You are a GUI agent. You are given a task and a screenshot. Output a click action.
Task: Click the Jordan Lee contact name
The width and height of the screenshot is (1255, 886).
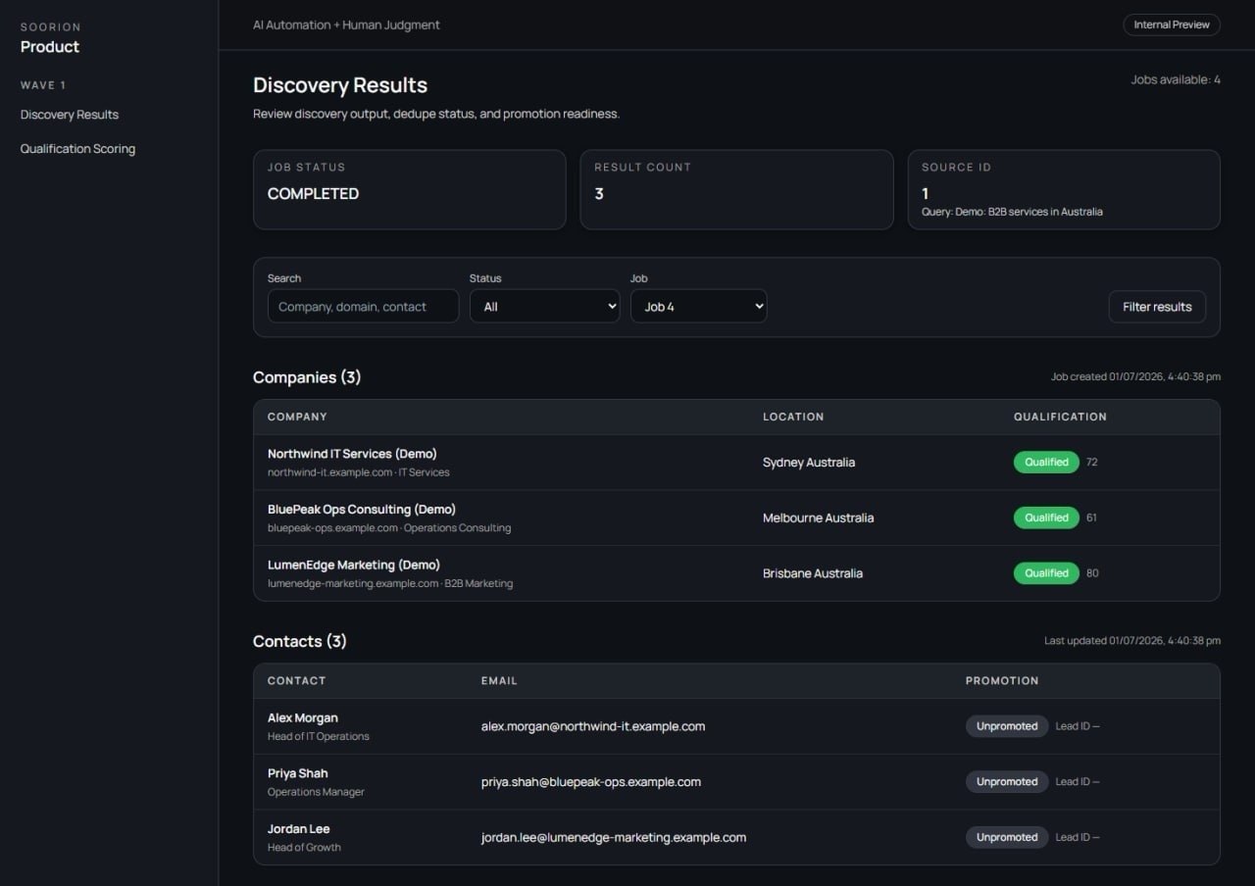(x=299, y=829)
